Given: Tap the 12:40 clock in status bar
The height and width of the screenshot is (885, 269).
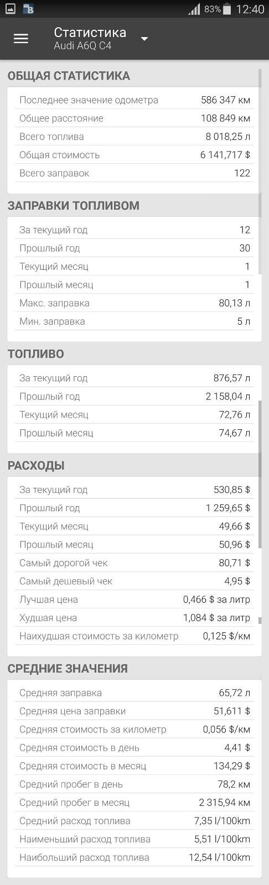Looking at the screenshot, I should point(250,9).
